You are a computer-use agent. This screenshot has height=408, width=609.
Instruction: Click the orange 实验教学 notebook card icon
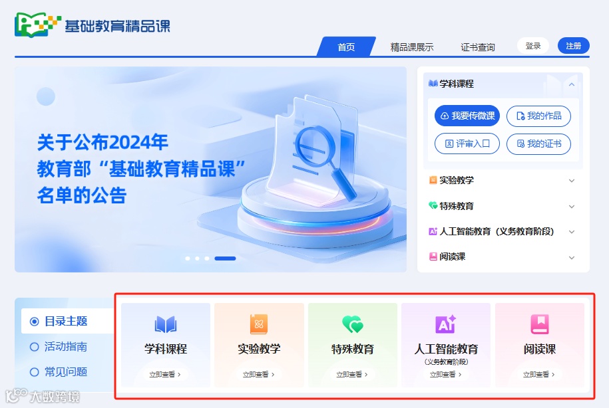(259, 324)
